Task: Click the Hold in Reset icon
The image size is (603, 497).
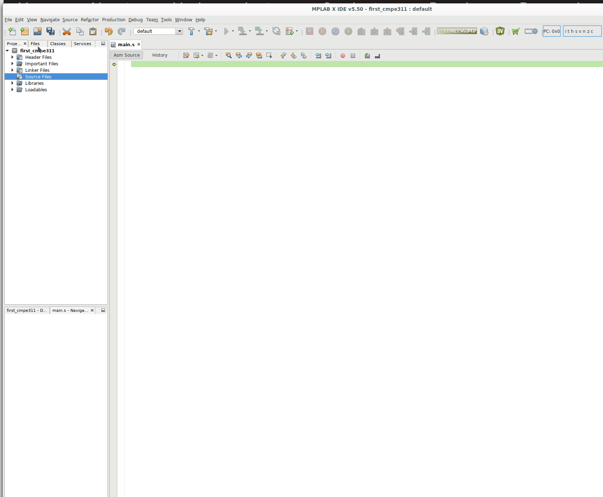Action: click(276, 31)
